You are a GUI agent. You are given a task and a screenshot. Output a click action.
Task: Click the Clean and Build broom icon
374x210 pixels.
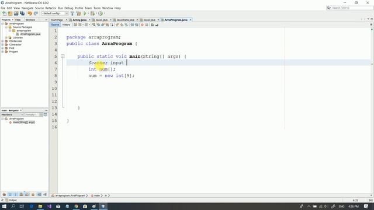coord(78,13)
